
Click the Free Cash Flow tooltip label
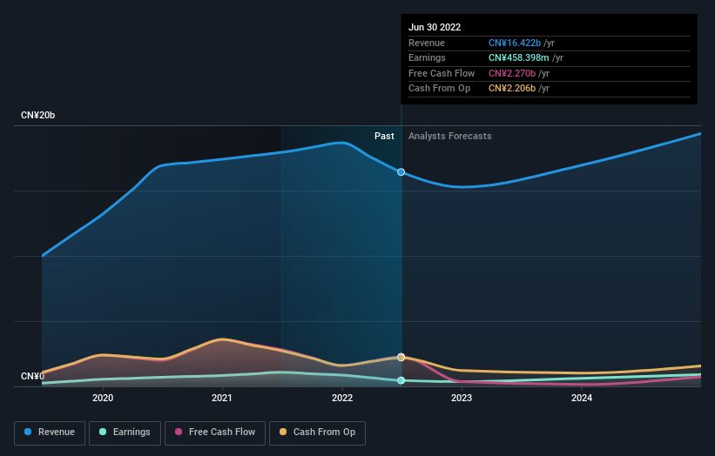click(442, 73)
